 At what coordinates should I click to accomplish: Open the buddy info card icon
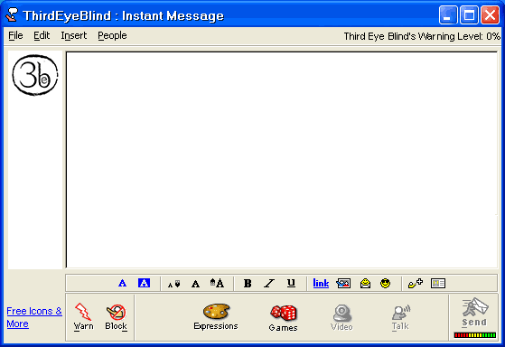(438, 283)
